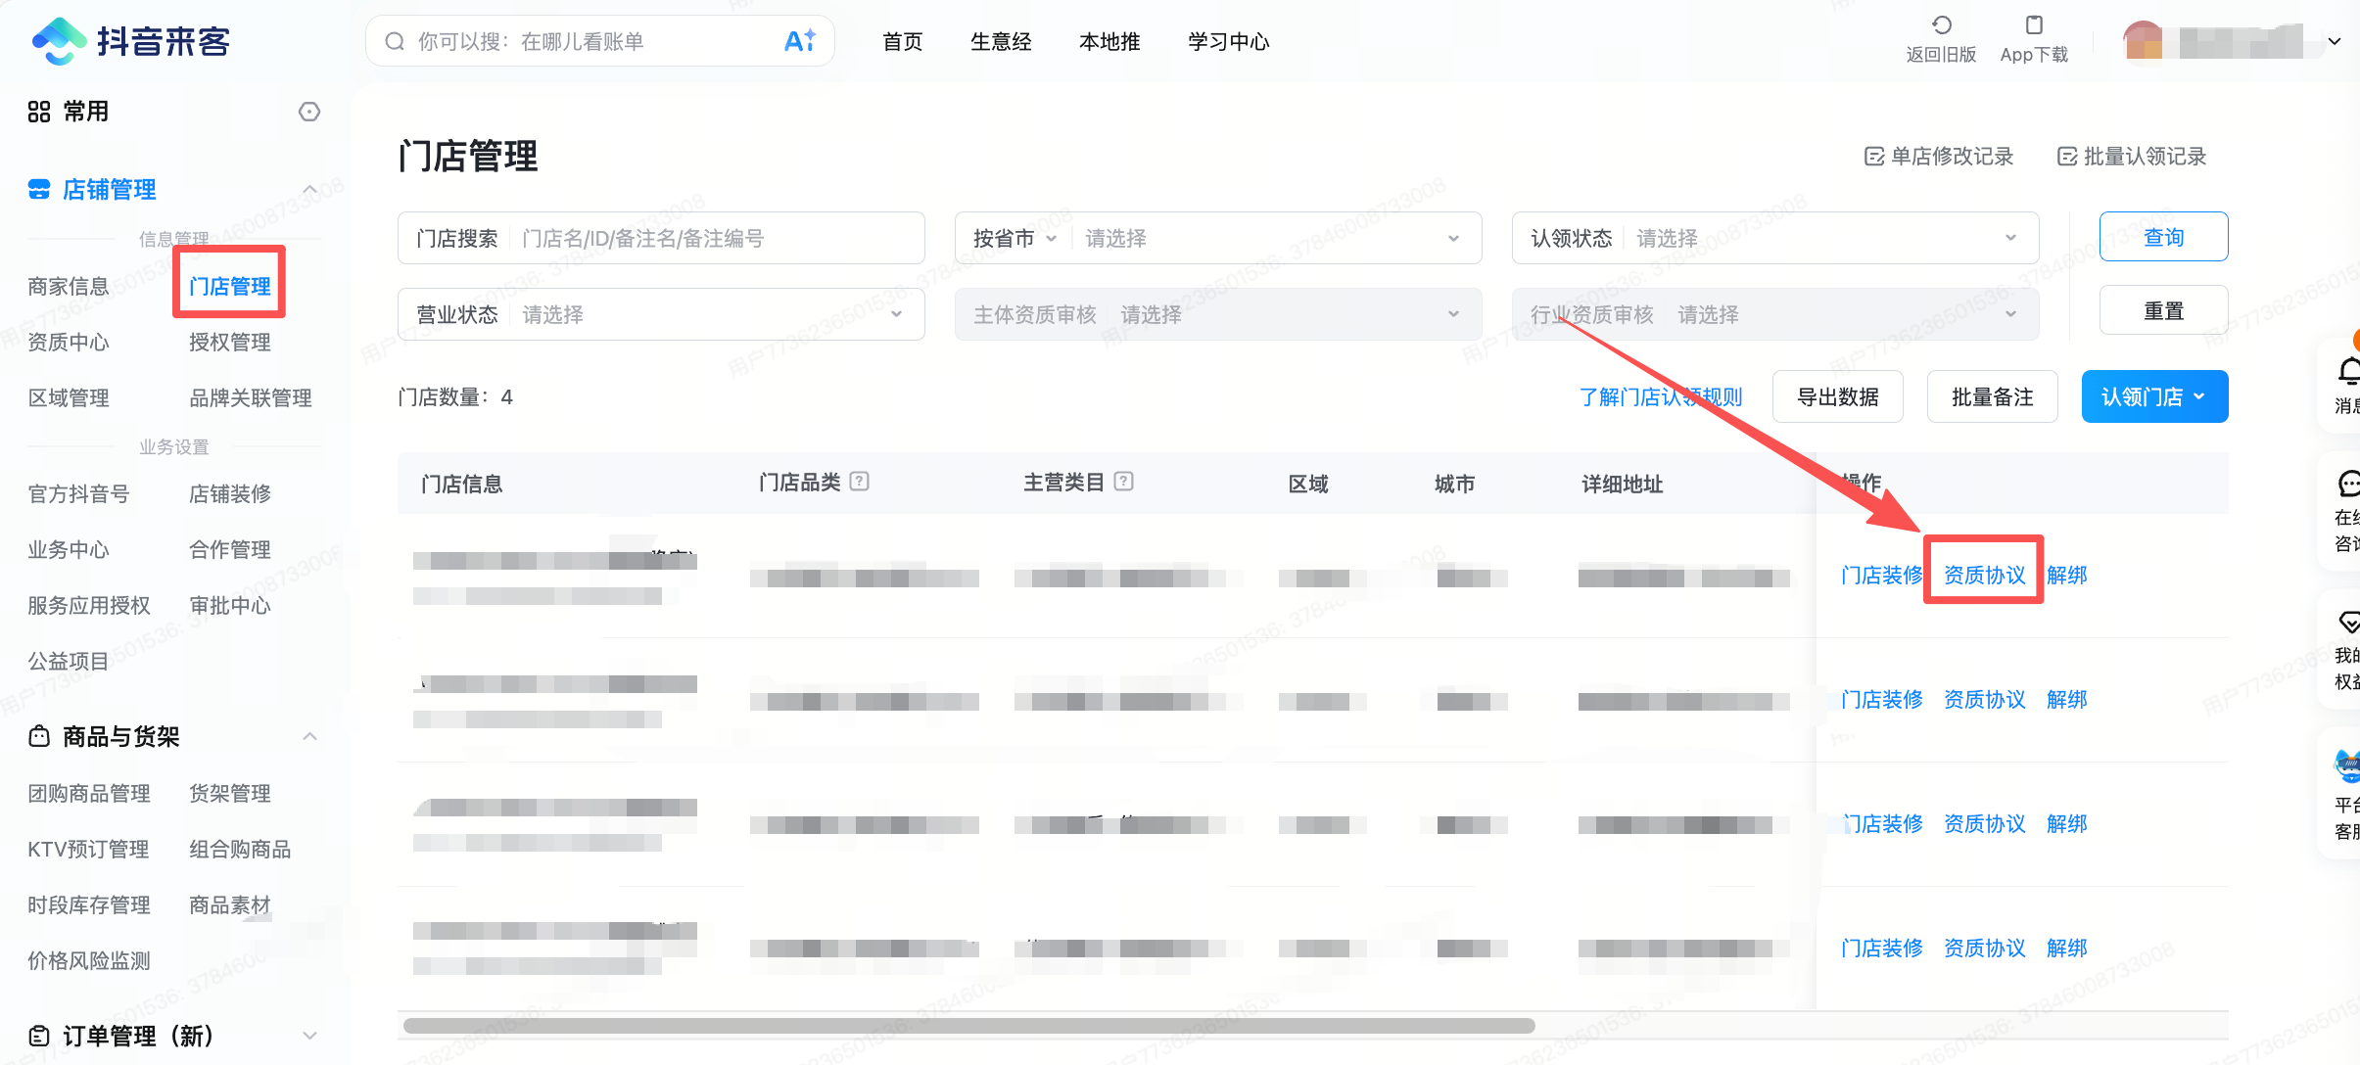2360x1065 pixels.
Task: Open the AI search icon in search bar
Action: coord(799,40)
